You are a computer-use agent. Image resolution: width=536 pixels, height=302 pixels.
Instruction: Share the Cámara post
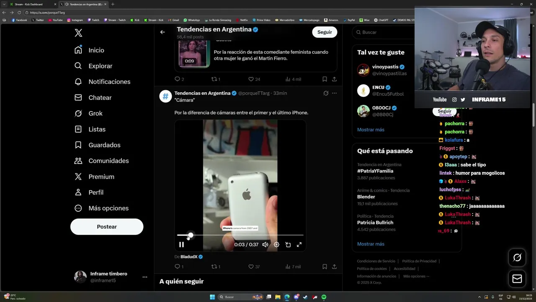[334, 266]
